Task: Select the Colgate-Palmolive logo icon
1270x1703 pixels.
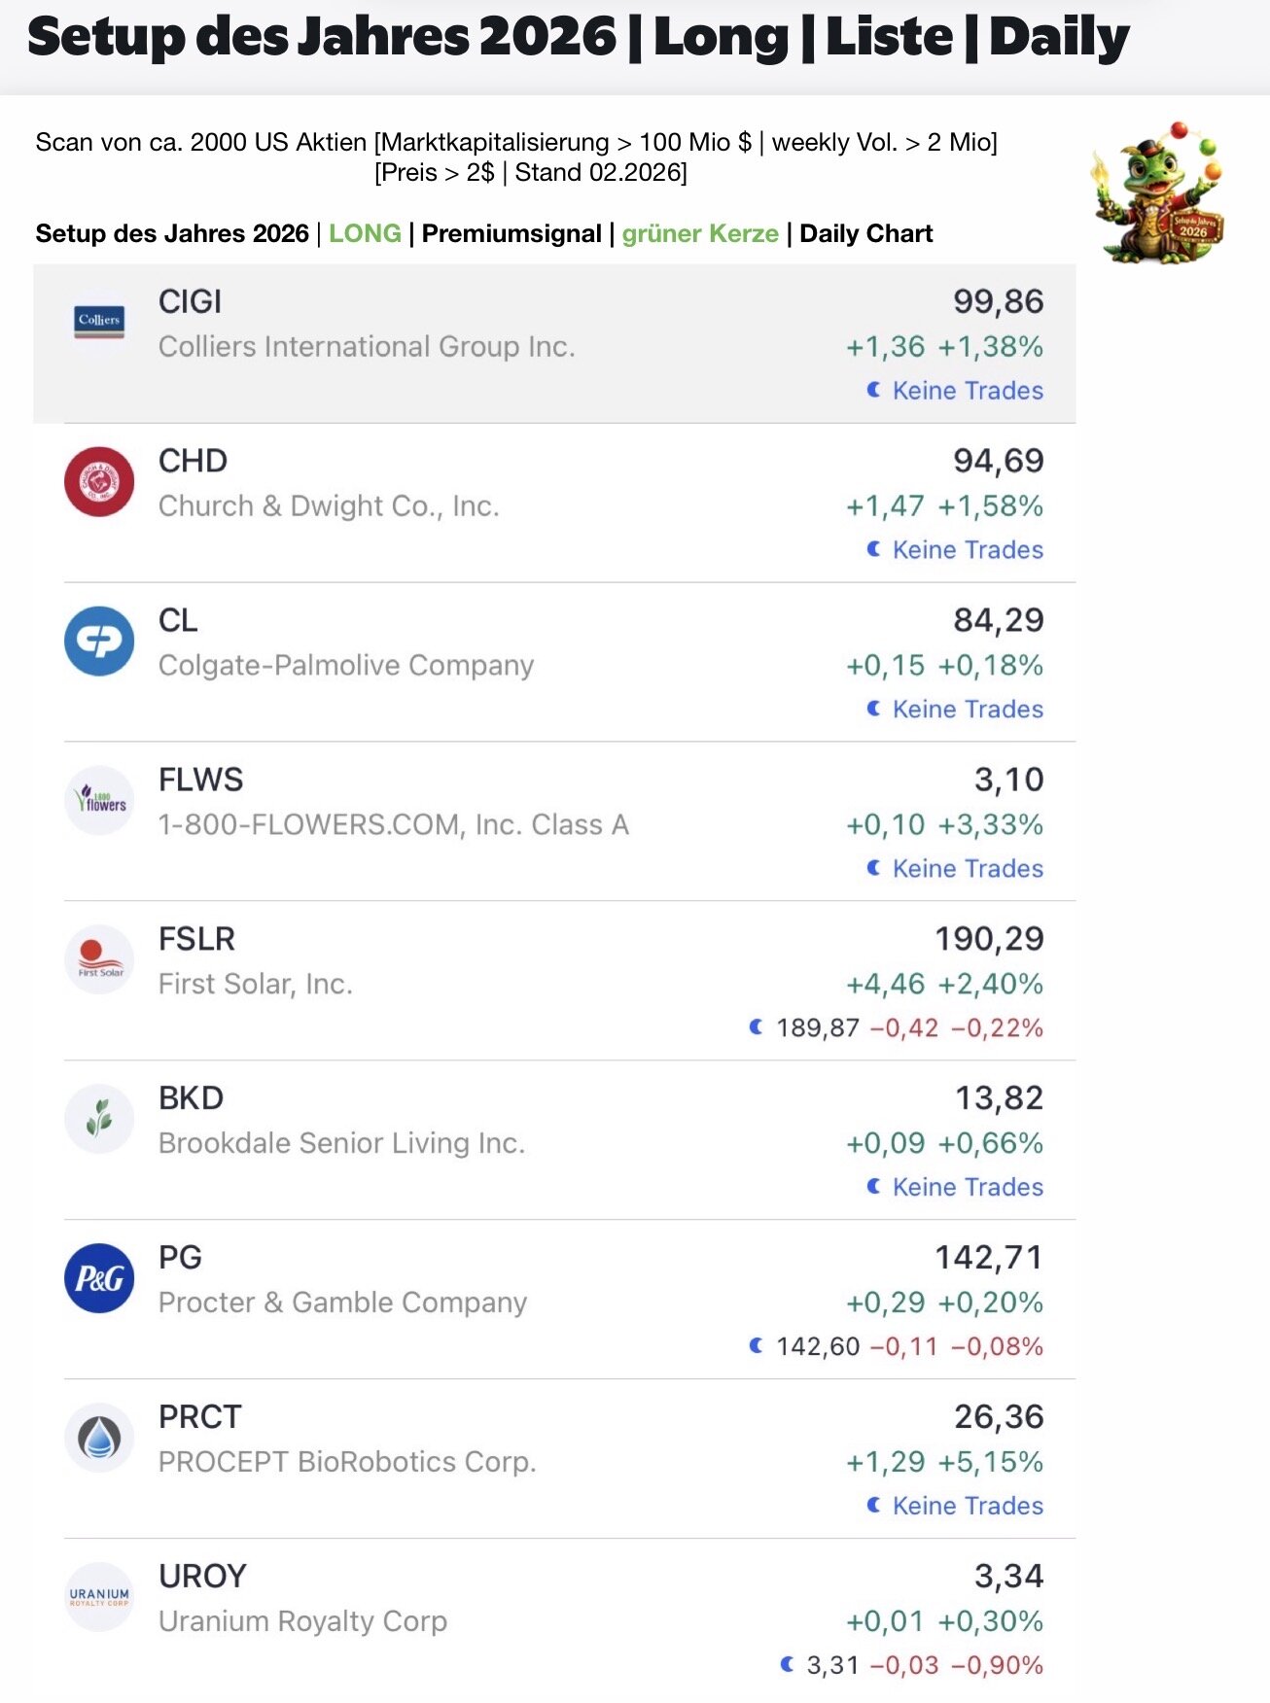Action: [x=99, y=641]
